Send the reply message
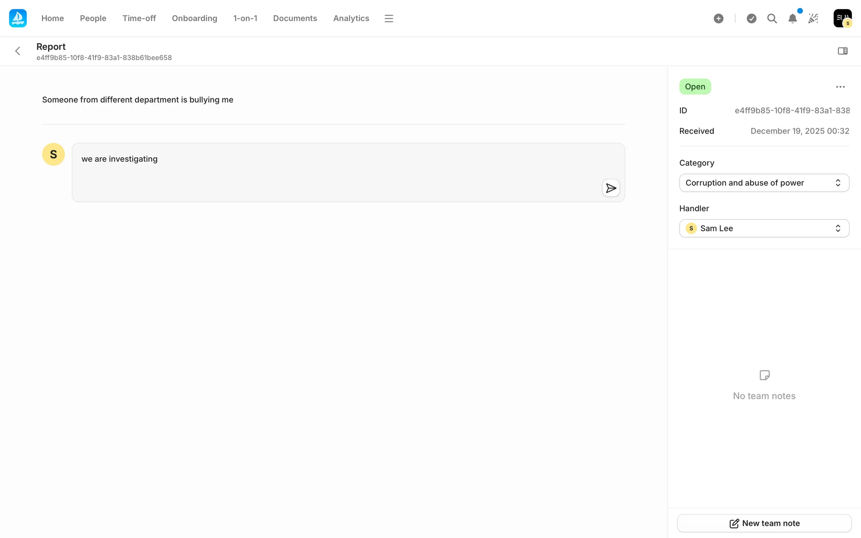Screen dimensions: 861x538 [x=611, y=188]
